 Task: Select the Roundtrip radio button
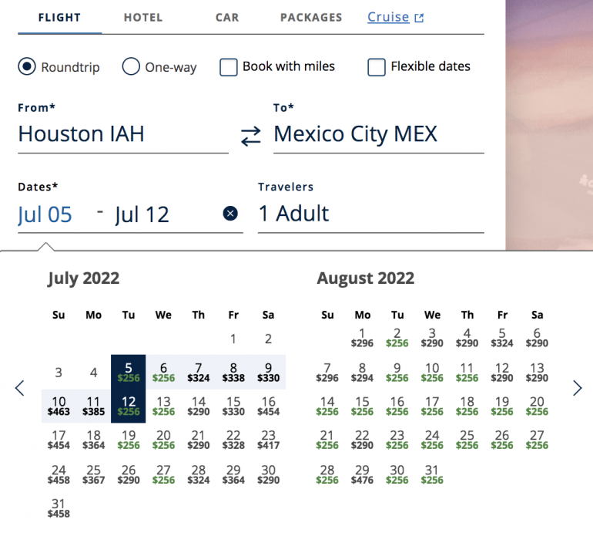click(27, 67)
